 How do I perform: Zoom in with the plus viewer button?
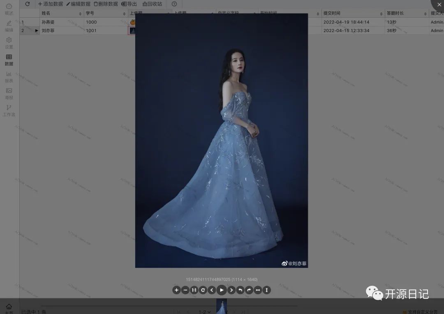point(176,290)
